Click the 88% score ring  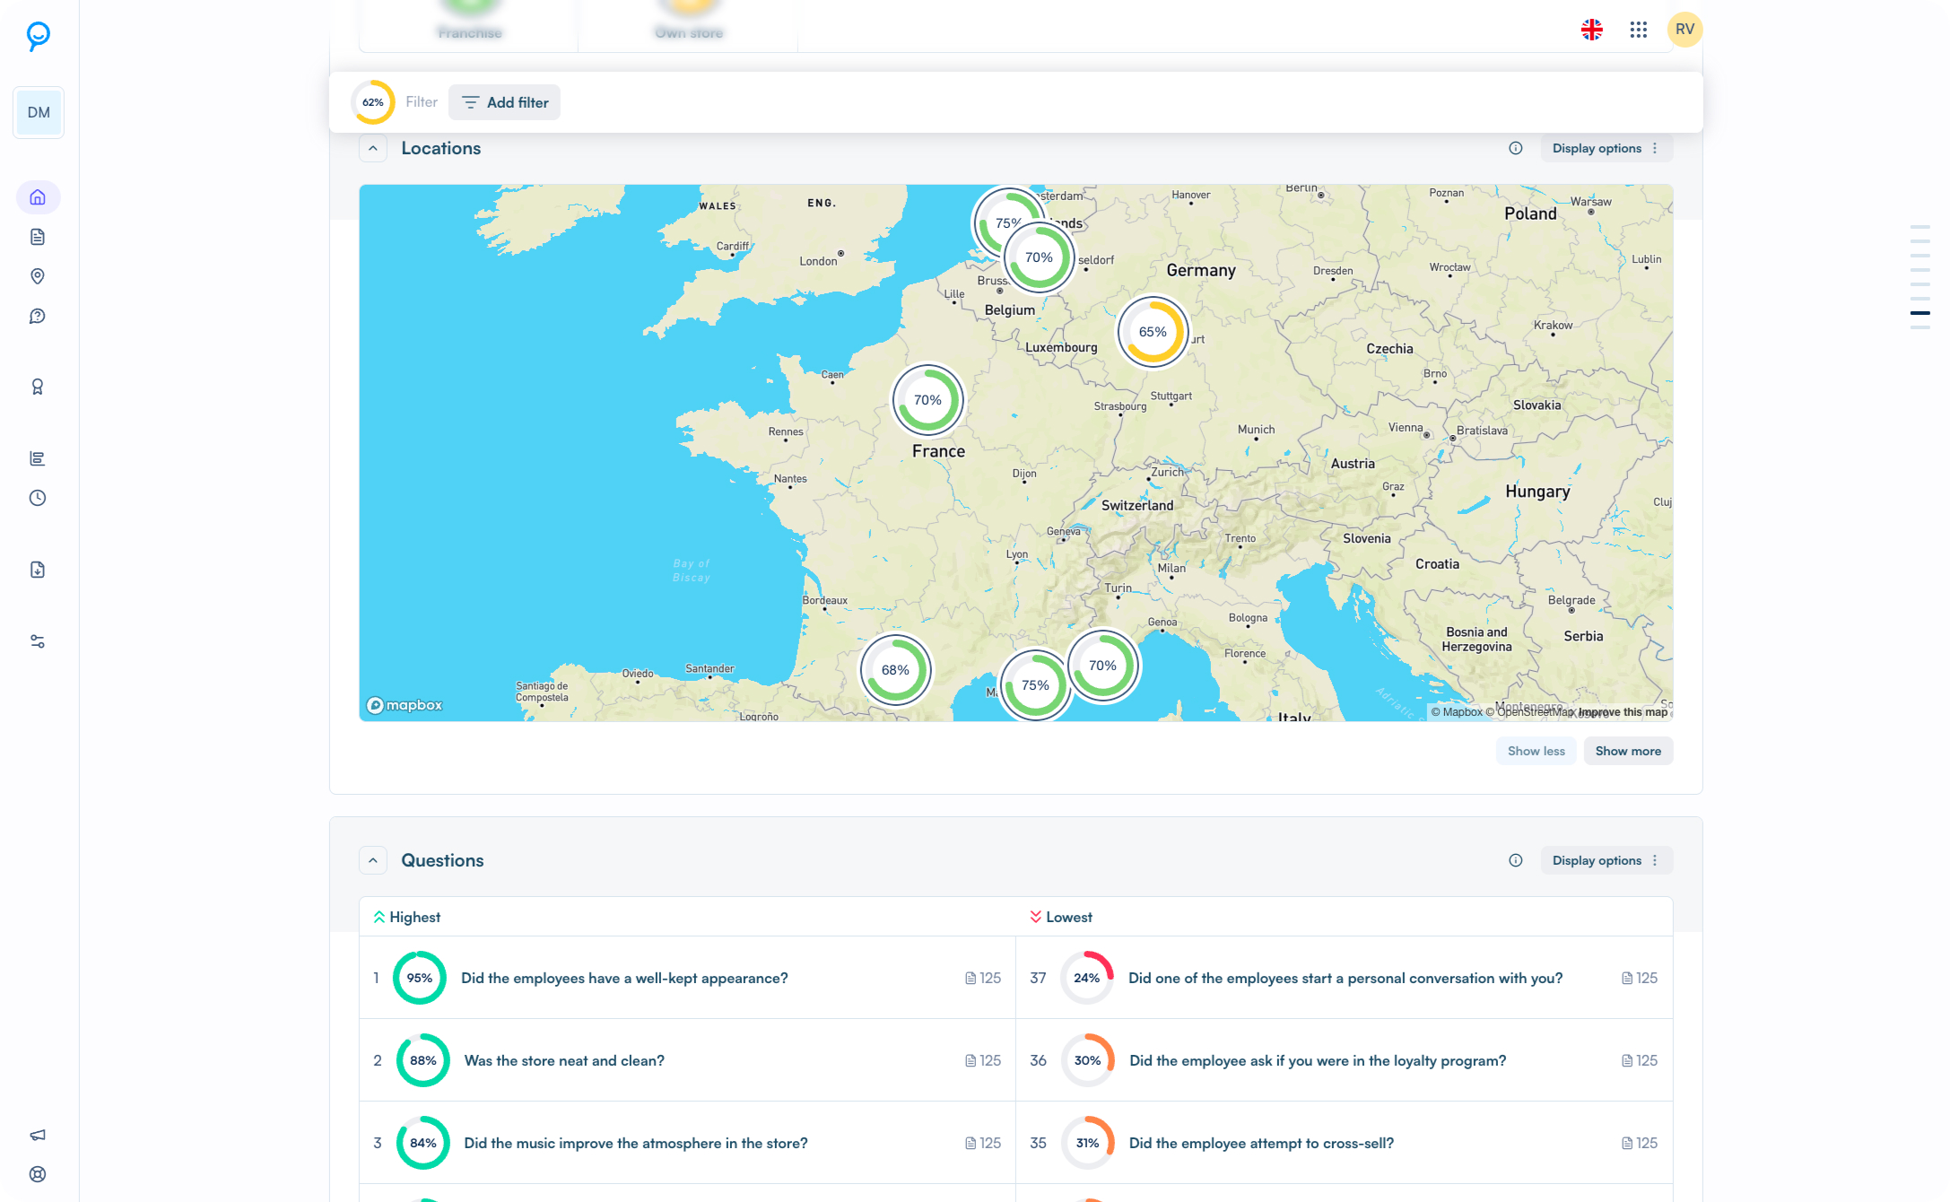point(423,1060)
